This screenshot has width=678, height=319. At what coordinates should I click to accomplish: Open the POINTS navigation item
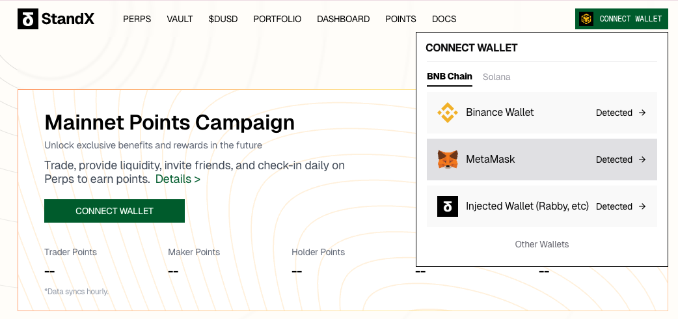(401, 19)
